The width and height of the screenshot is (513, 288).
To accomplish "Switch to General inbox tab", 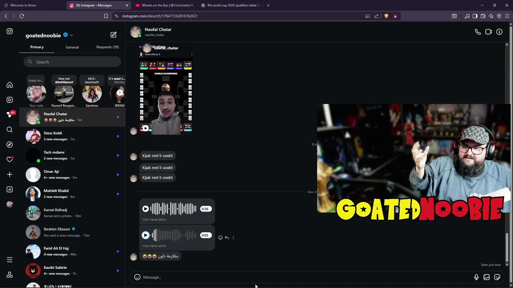I will click(x=72, y=47).
